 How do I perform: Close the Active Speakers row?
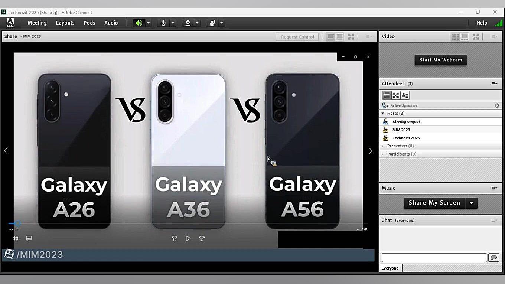[497, 105]
